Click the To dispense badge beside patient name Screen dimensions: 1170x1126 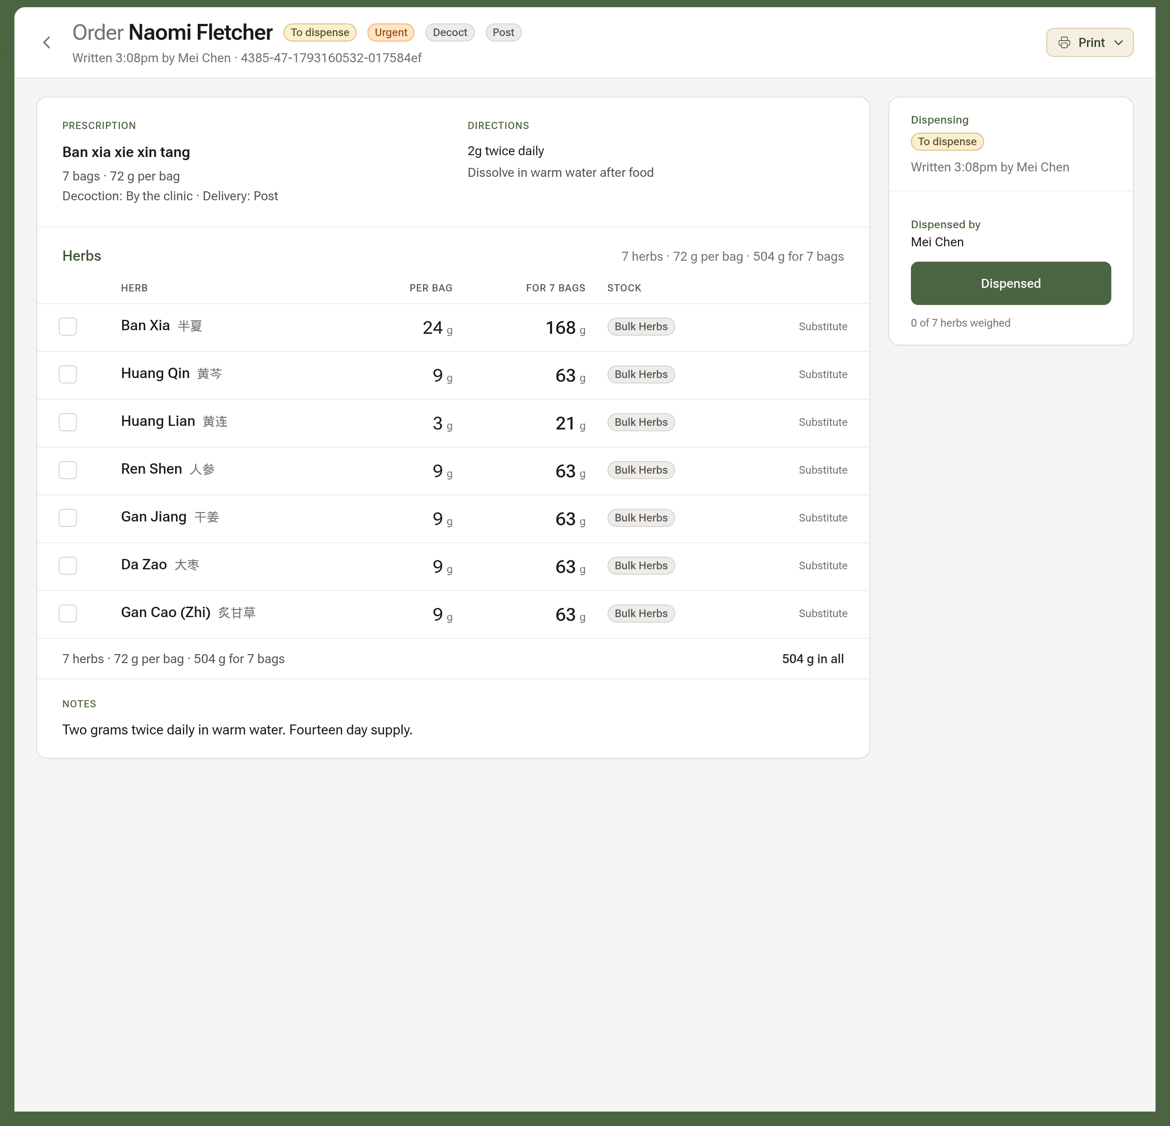(320, 32)
